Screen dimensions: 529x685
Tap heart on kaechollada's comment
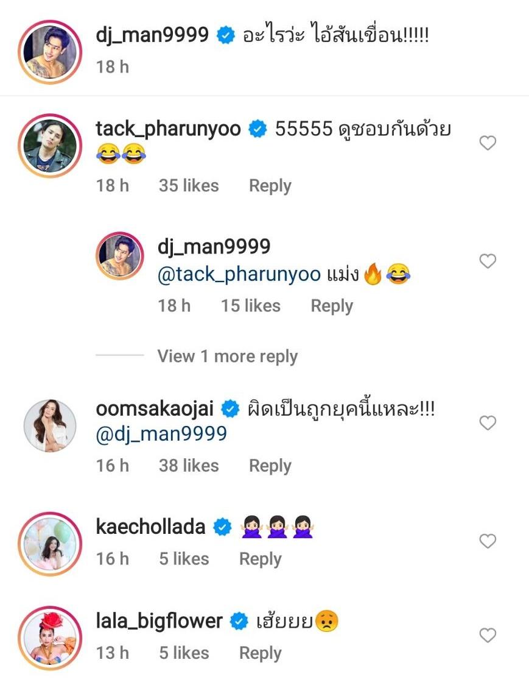[x=488, y=541]
